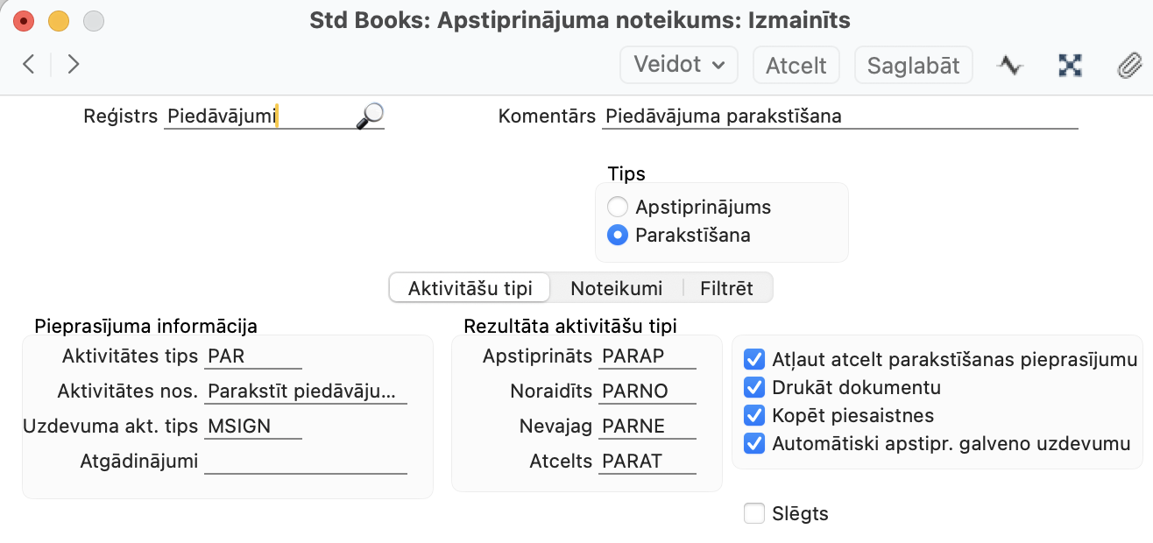Screen dimensions: 1153x543
Task: Open the workflow activity pulse icon
Action: point(1010,65)
